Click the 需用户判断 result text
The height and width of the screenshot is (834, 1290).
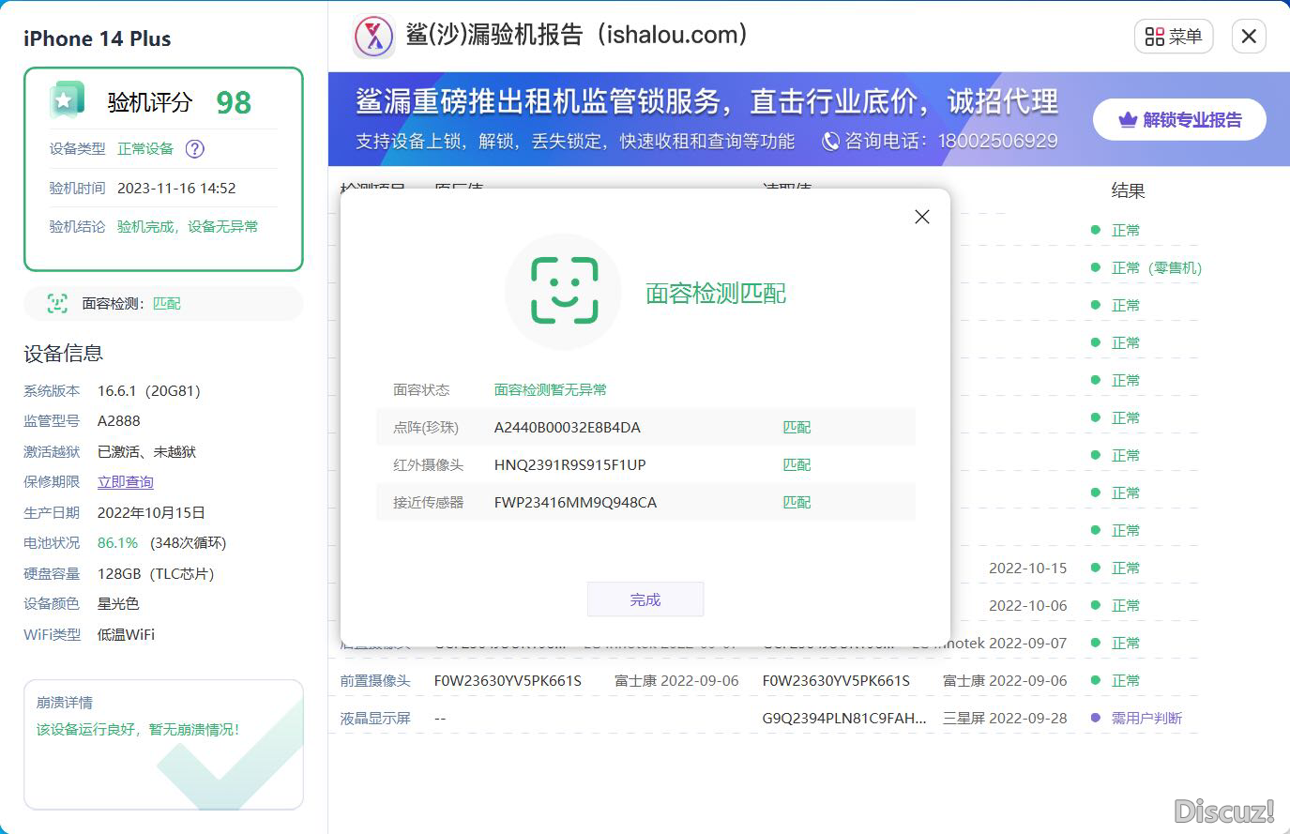pyautogui.click(x=1146, y=719)
